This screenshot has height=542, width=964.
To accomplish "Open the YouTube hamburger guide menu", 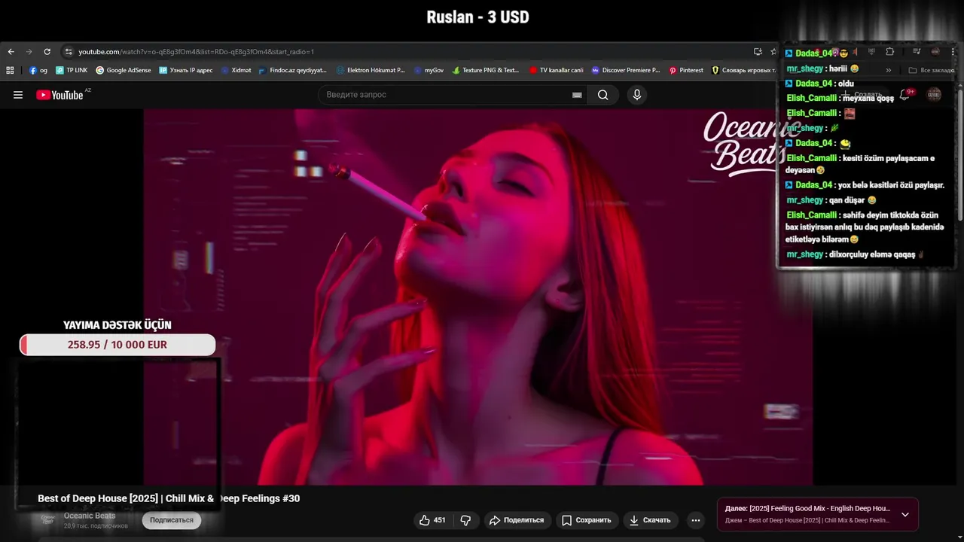I will tap(18, 95).
